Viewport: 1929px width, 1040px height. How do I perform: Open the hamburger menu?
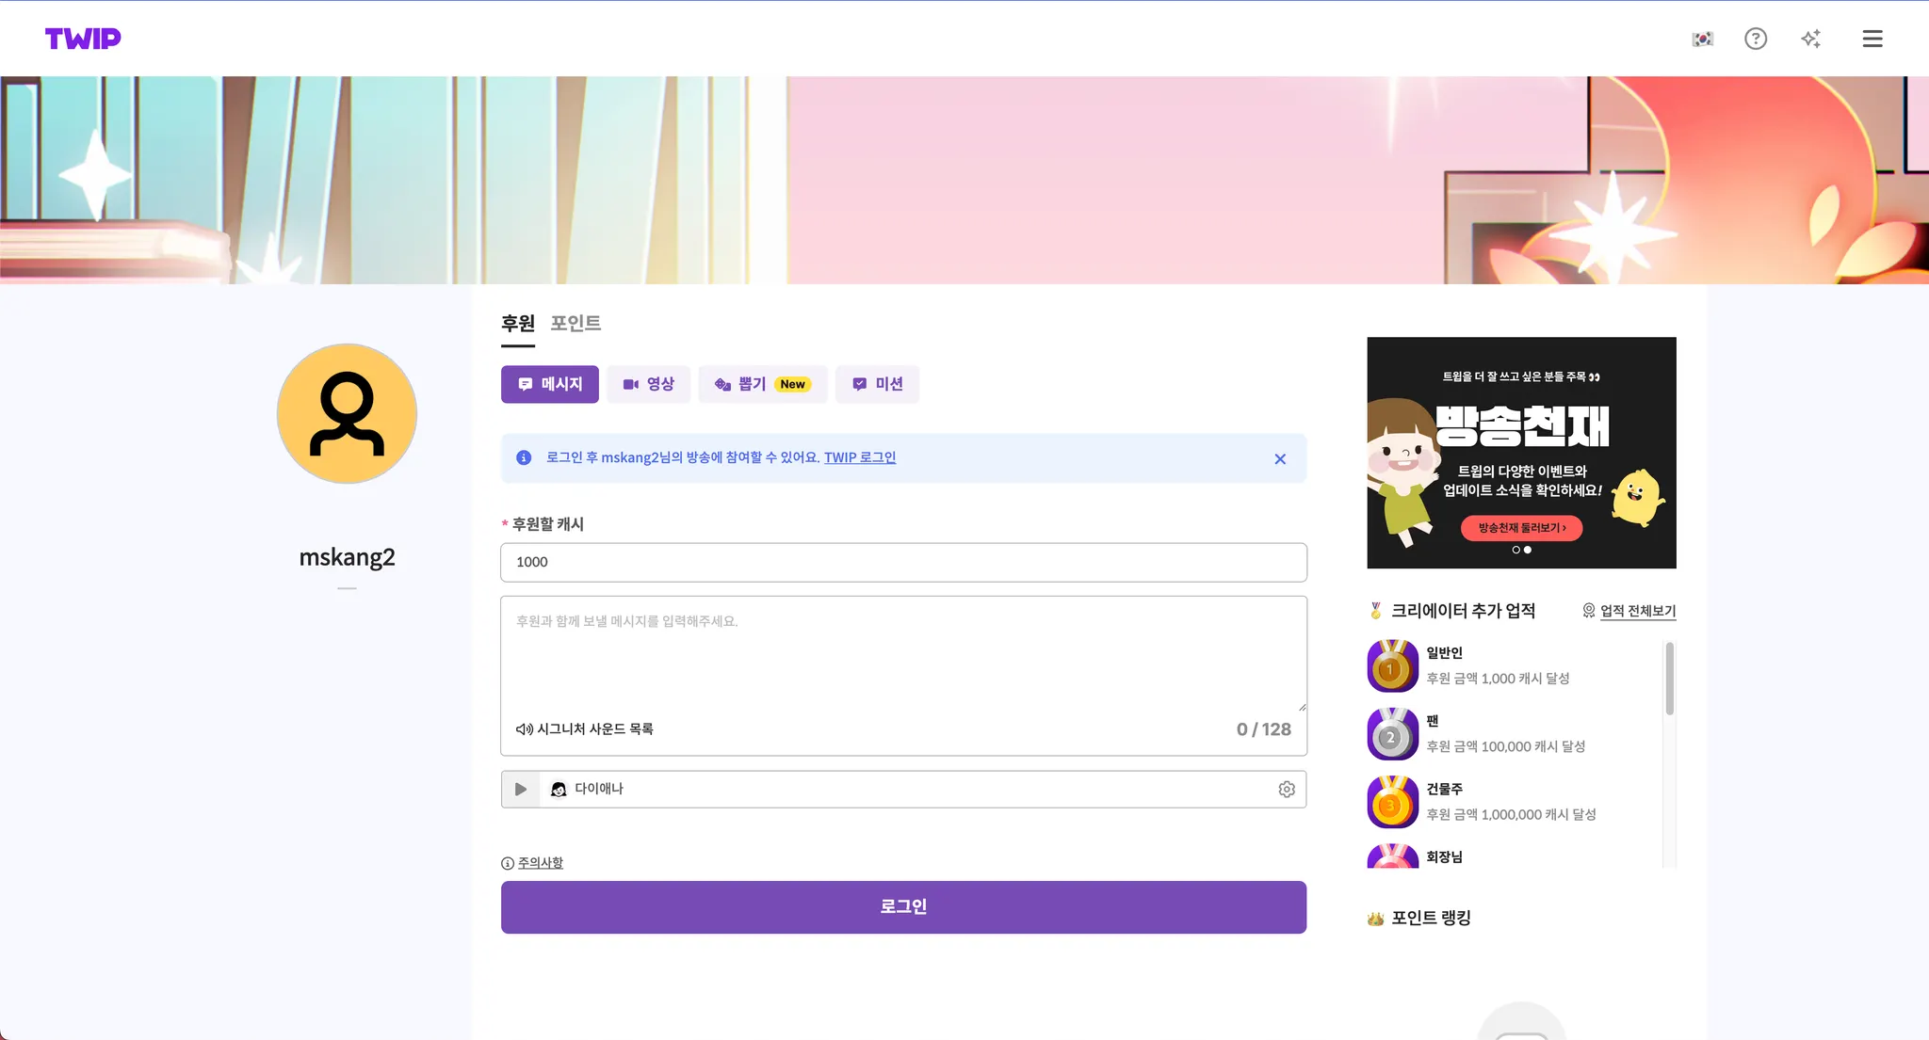(1872, 39)
